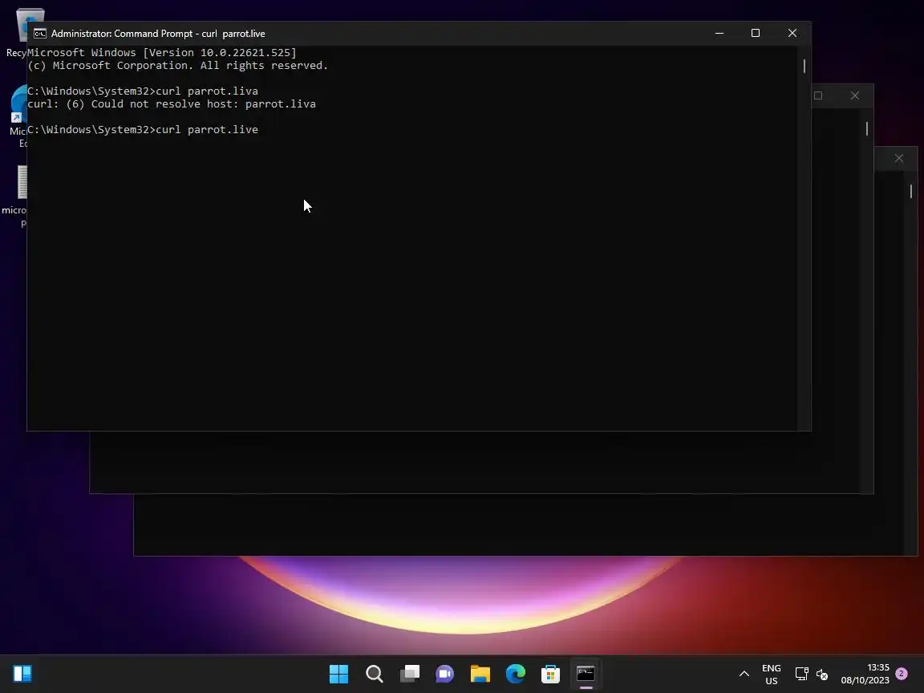924x693 pixels.
Task: Close the curl parrot.live Command Prompt window
Action: 792,33
